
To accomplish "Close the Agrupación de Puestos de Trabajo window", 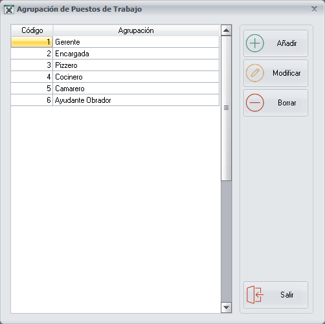I will (314, 9).
